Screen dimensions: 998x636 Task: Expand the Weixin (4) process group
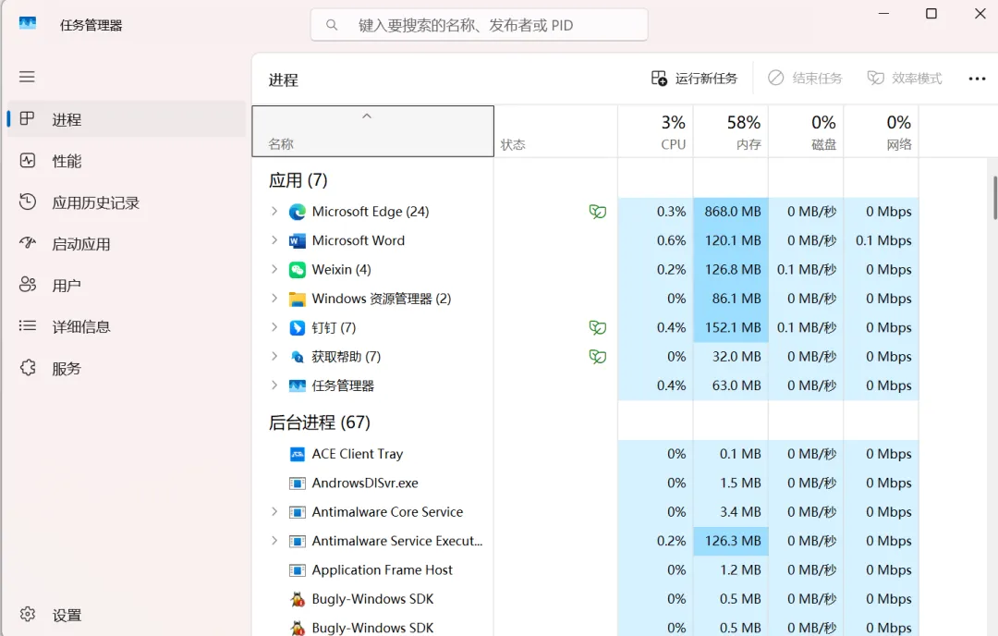point(274,270)
